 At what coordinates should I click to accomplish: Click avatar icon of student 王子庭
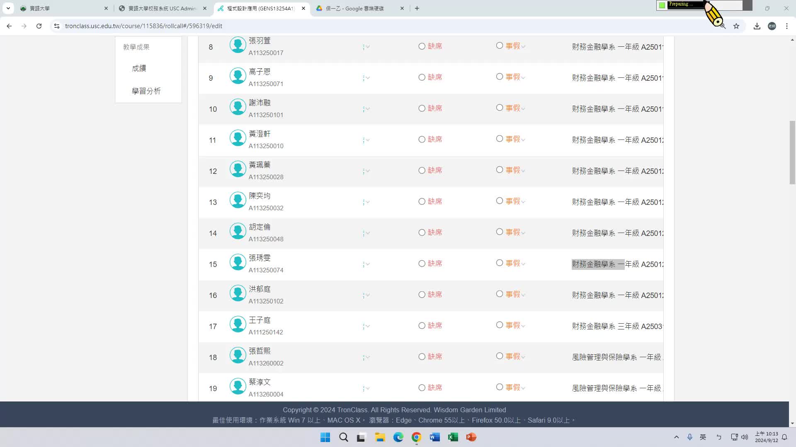[238, 324]
